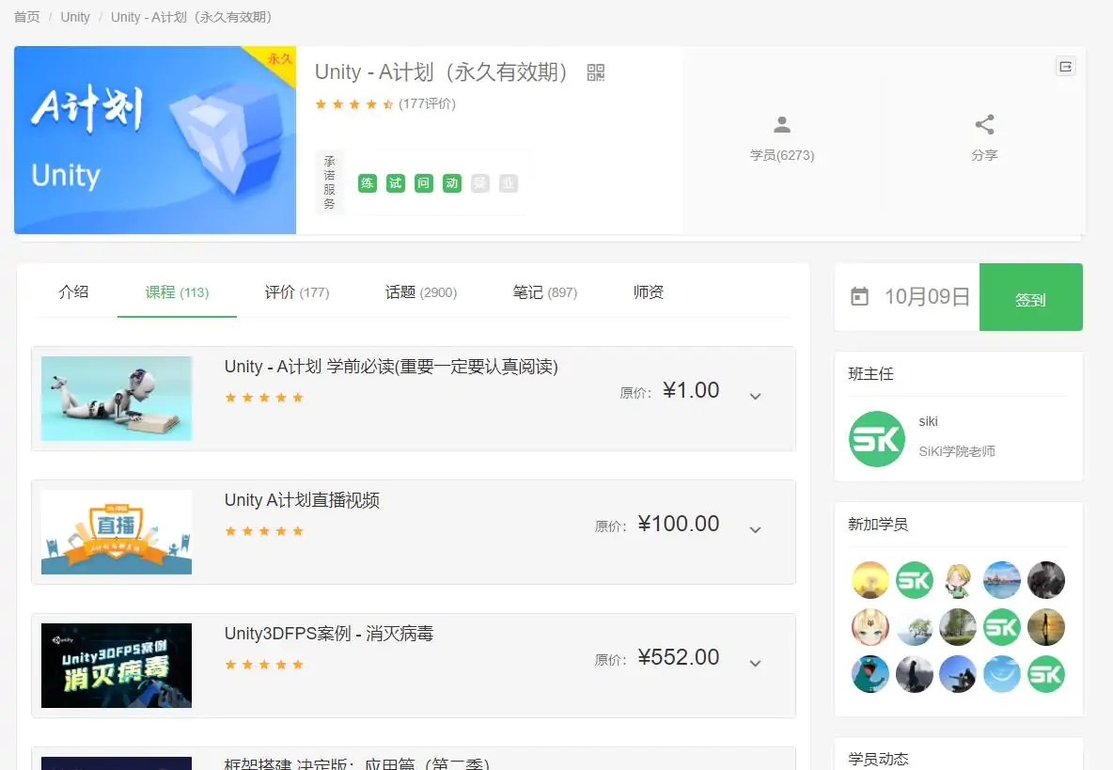
Task: Click the green 试 service badge
Action: coord(396,183)
